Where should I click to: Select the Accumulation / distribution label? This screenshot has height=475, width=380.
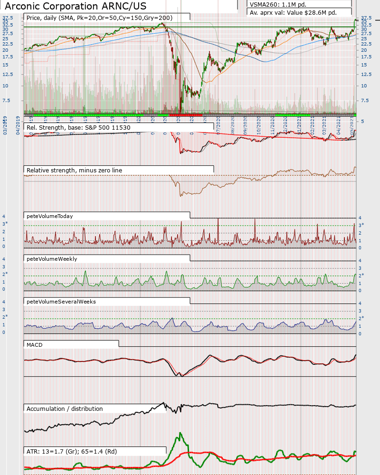pyautogui.click(x=65, y=408)
